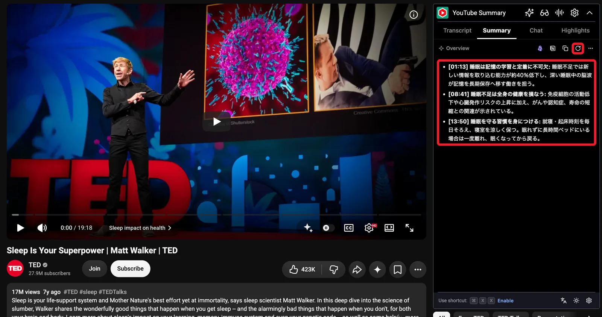The height and width of the screenshot is (317, 602).
Task: Play the video using center play button
Action: pyautogui.click(x=217, y=121)
